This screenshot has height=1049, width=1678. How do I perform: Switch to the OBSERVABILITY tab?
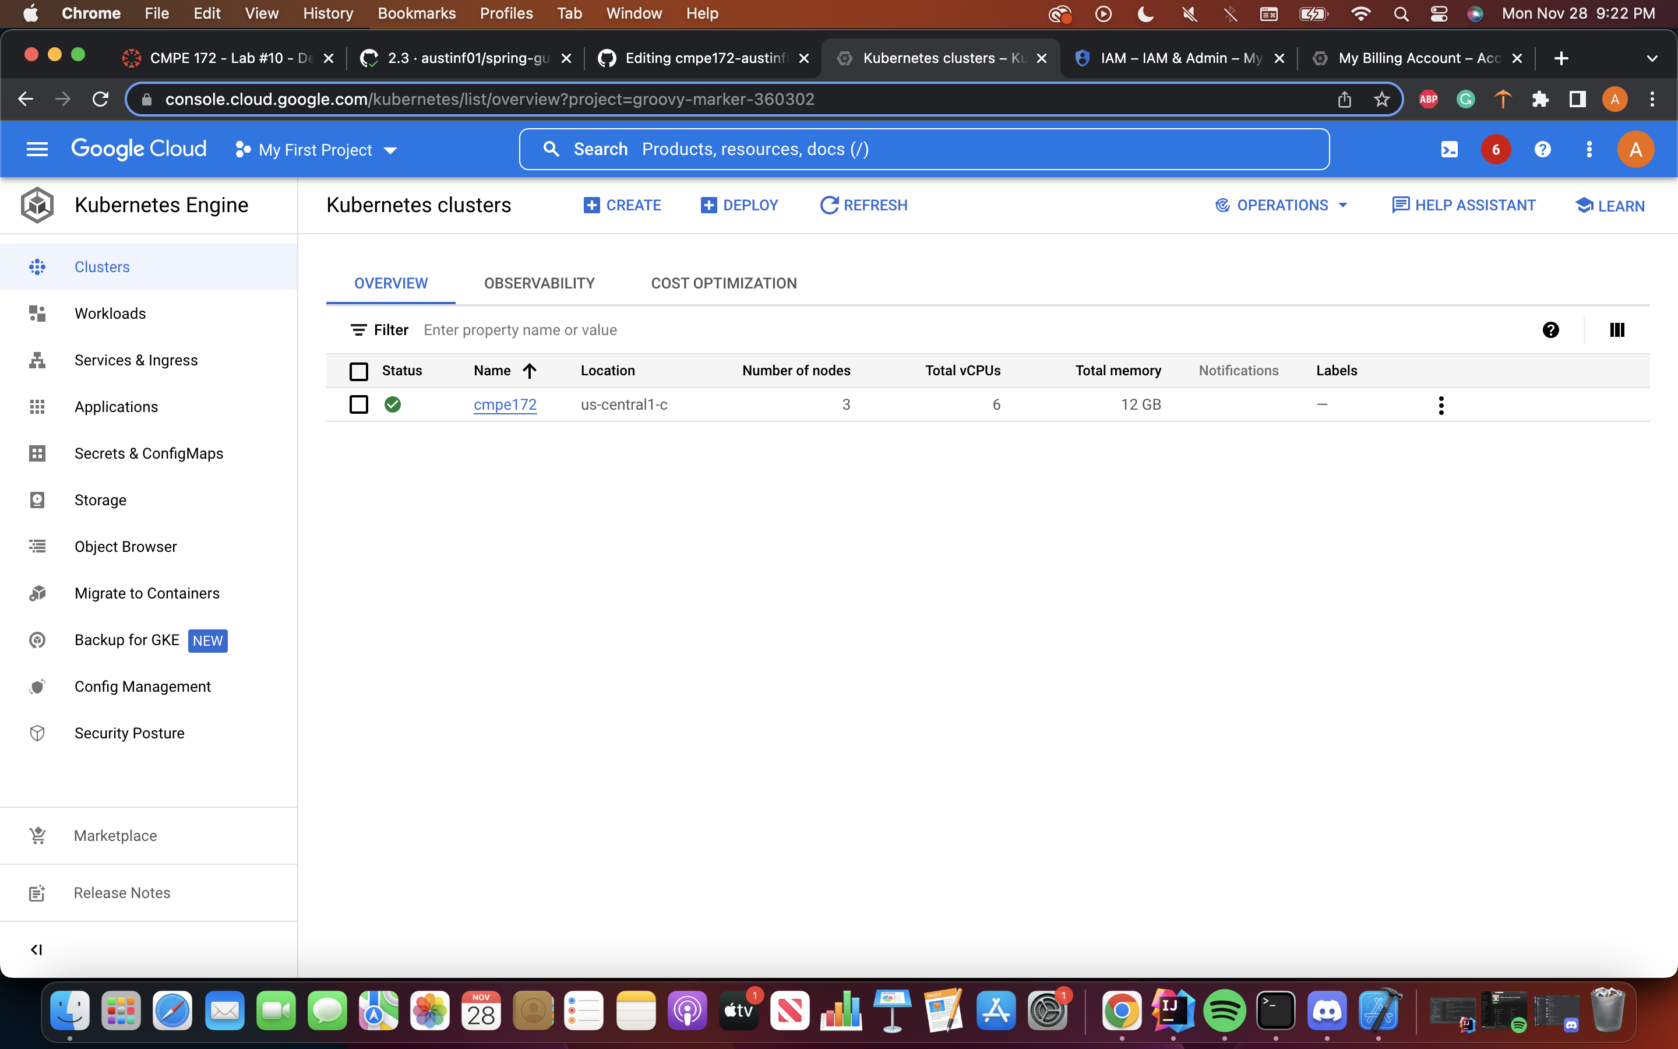point(540,283)
